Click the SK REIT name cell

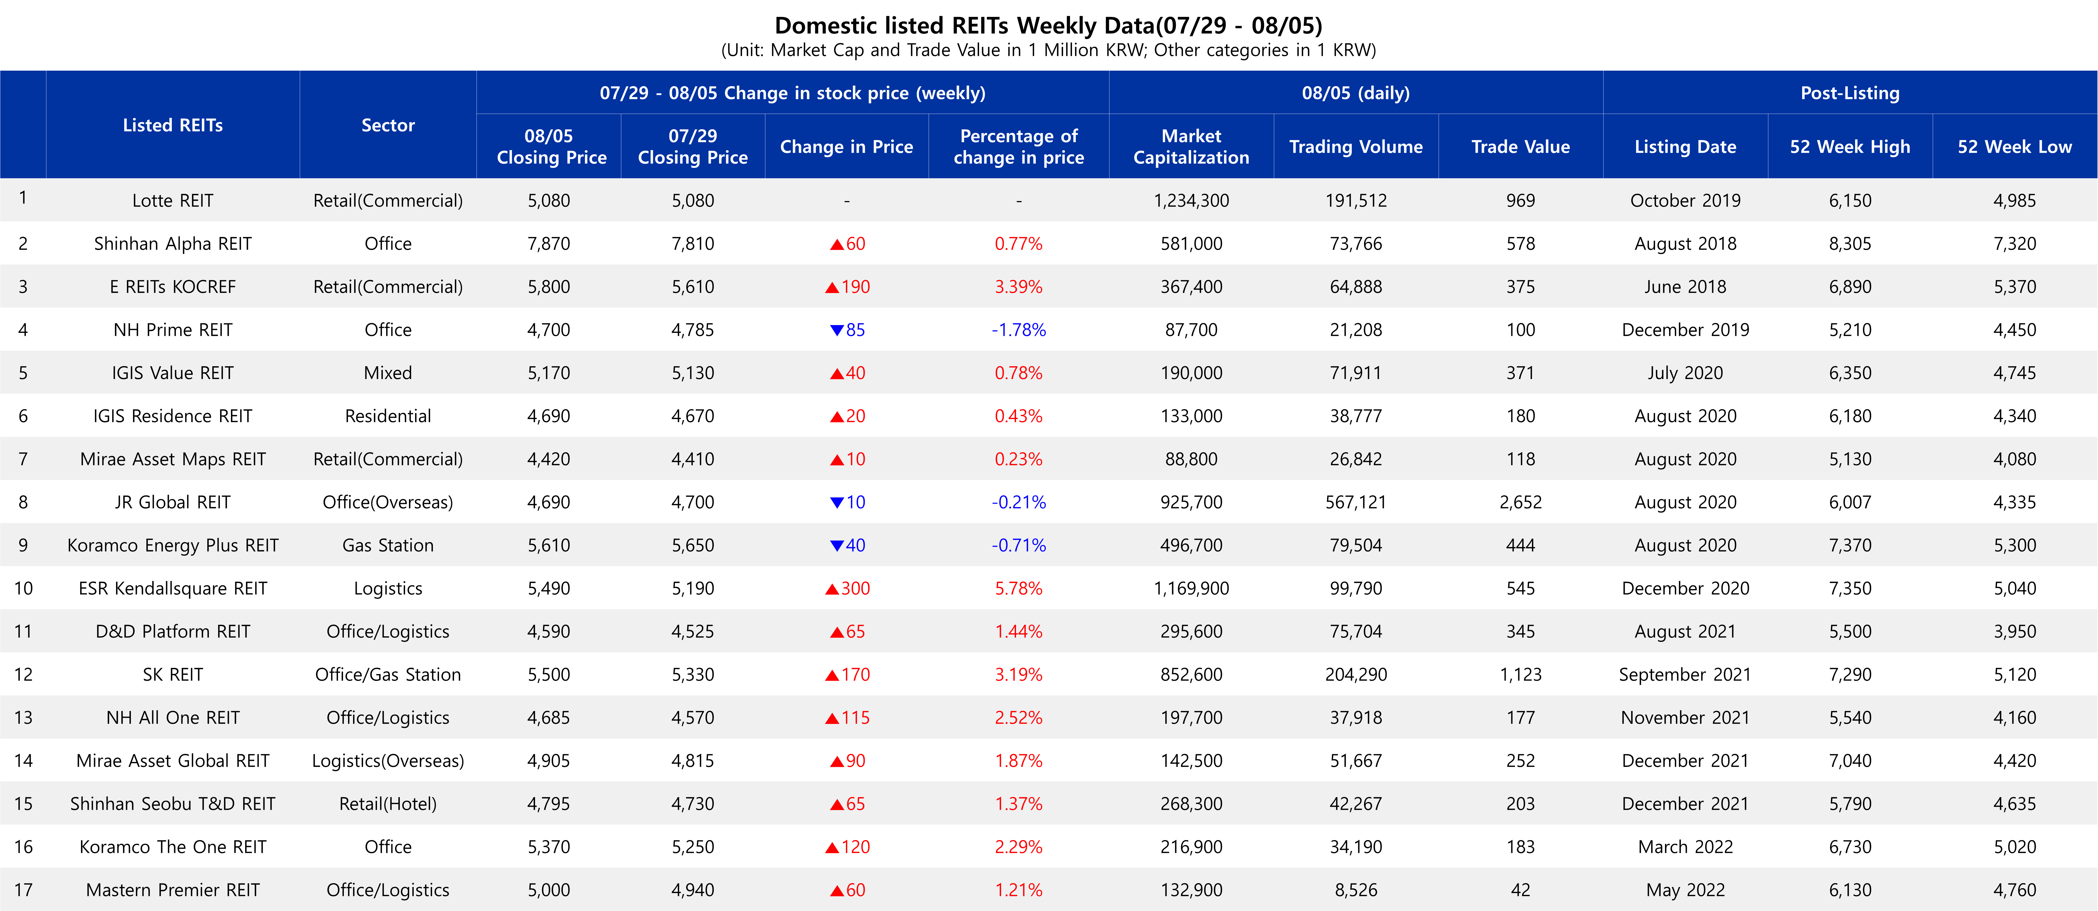coord(173,675)
